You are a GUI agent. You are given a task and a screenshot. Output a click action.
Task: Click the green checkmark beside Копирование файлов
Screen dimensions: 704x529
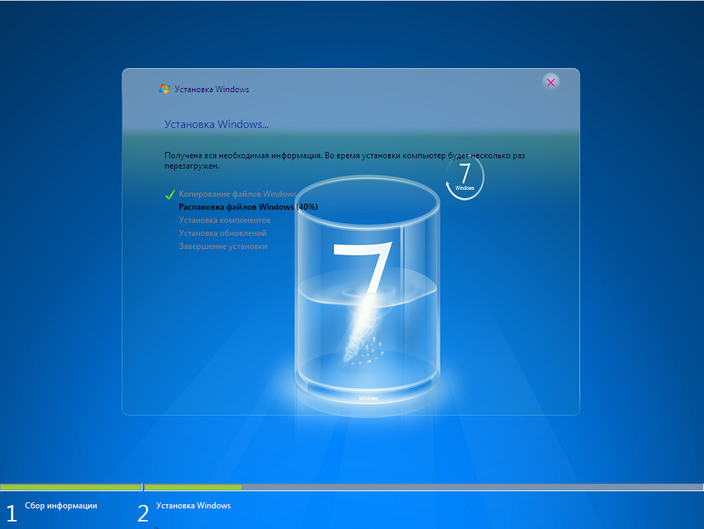tap(170, 194)
